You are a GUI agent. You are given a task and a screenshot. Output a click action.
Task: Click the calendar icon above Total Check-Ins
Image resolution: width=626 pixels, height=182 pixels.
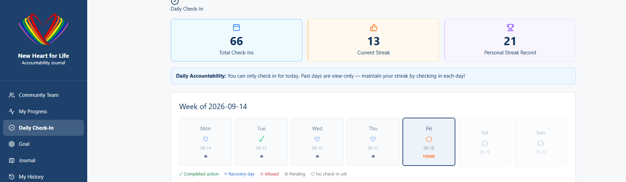[237, 27]
